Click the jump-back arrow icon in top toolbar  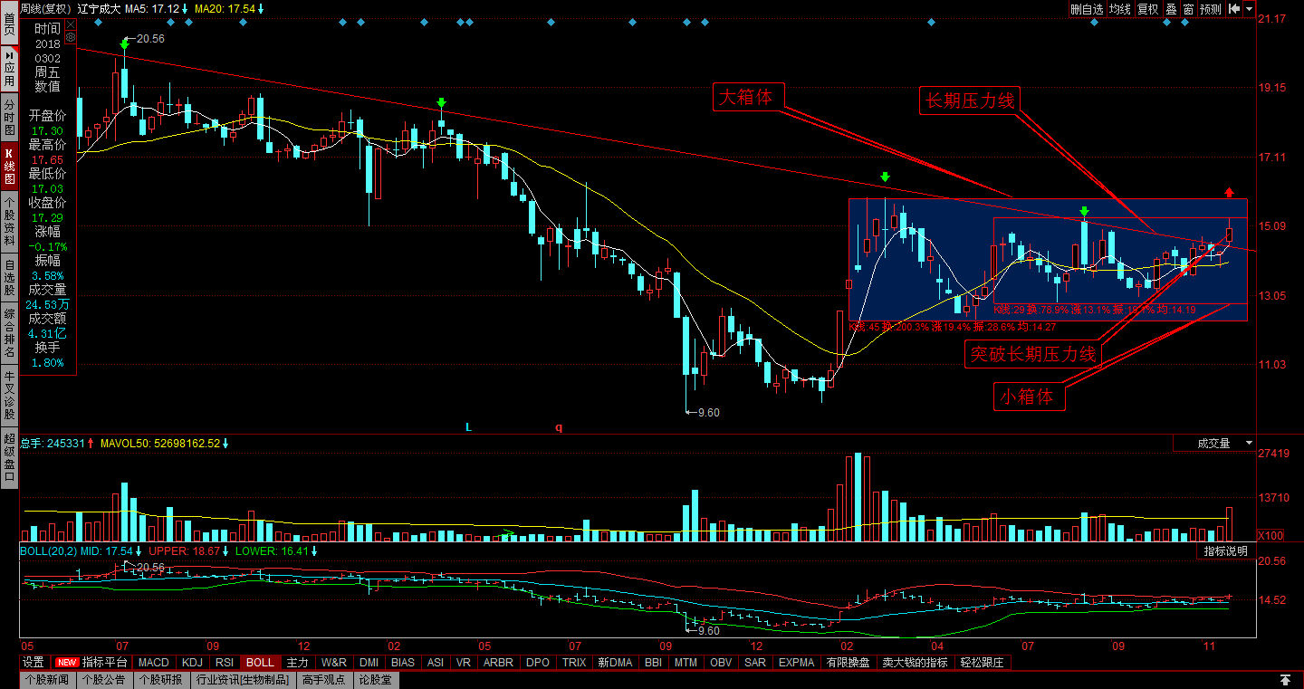click(1233, 8)
